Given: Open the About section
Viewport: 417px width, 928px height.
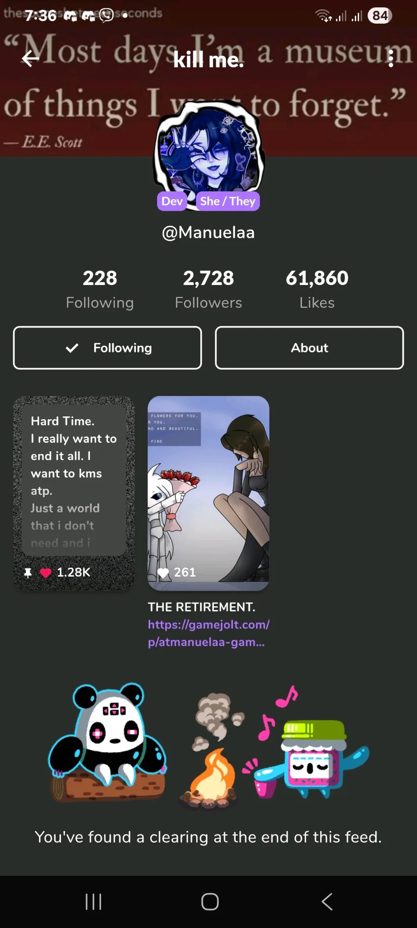Looking at the screenshot, I should (x=309, y=348).
